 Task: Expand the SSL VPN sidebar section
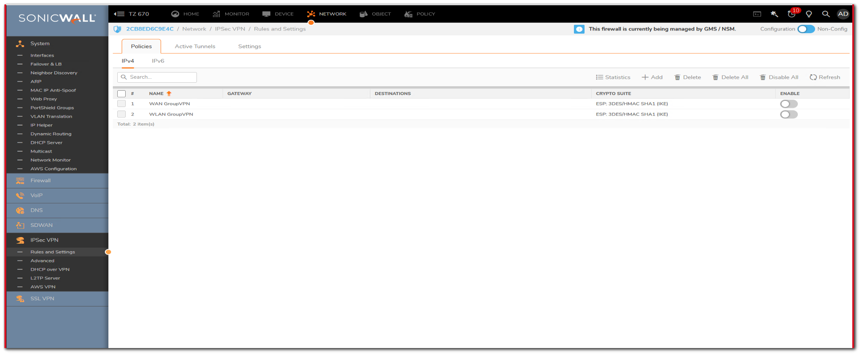click(42, 299)
